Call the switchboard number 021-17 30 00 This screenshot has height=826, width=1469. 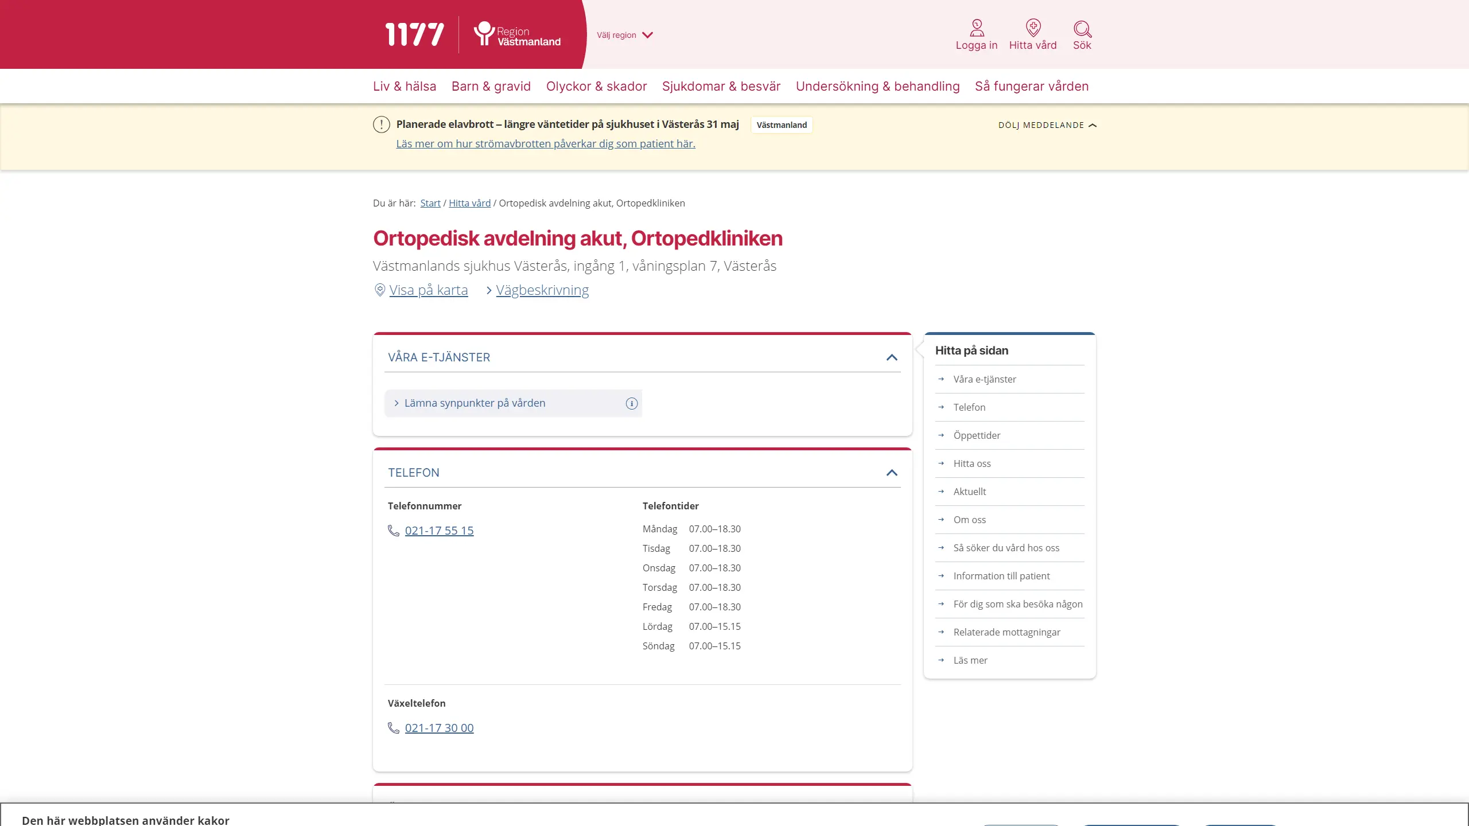tap(440, 728)
